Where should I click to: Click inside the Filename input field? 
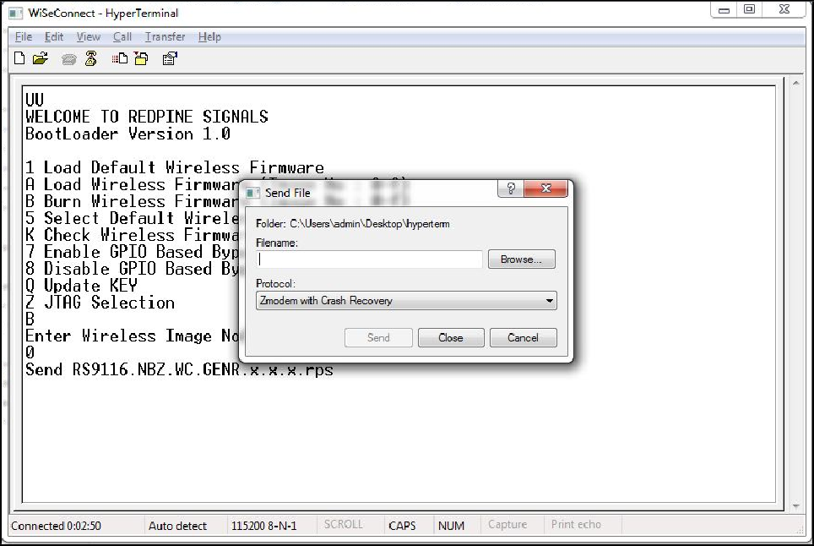click(x=369, y=259)
